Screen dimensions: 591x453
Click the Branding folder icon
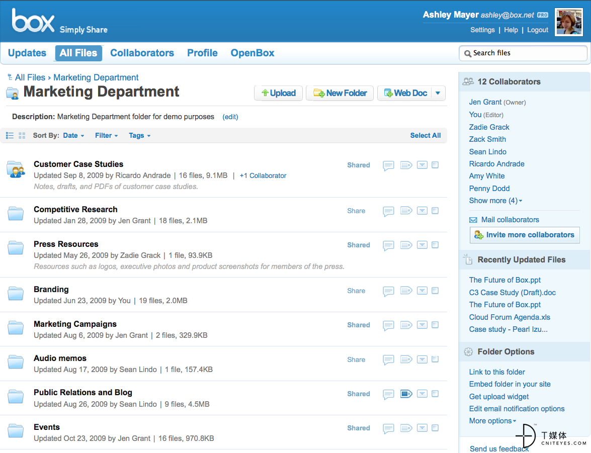click(x=16, y=293)
